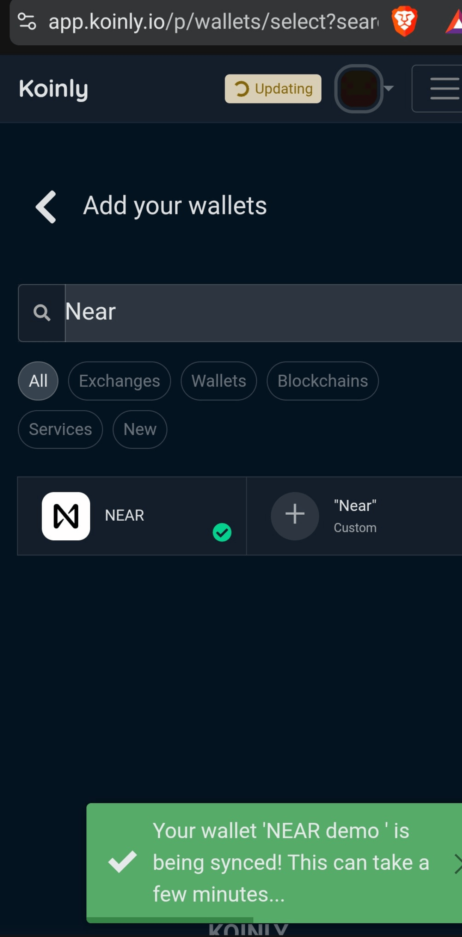Click the plus icon for custom wallet
The height and width of the screenshot is (937, 462).
tap(295, 516)
